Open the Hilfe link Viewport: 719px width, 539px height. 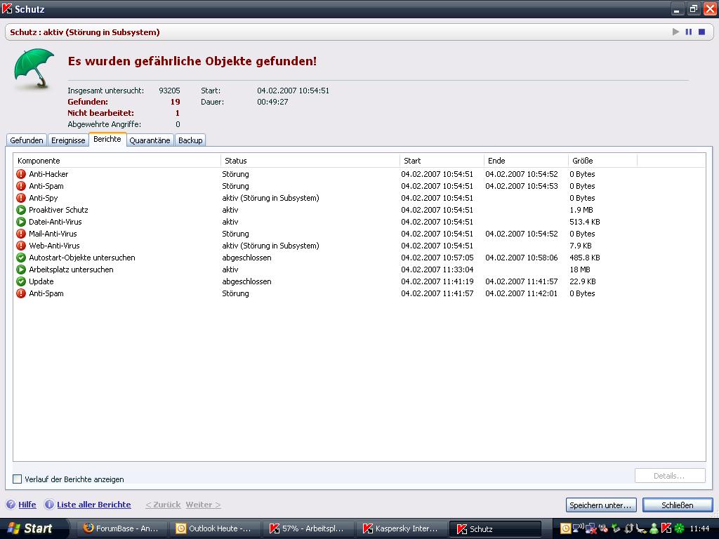point(27,505)
